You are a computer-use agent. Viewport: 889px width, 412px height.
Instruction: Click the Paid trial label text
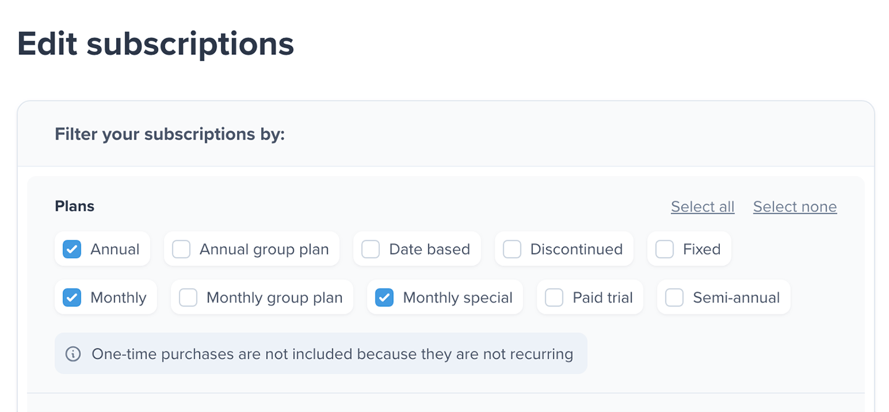point(603,298)
